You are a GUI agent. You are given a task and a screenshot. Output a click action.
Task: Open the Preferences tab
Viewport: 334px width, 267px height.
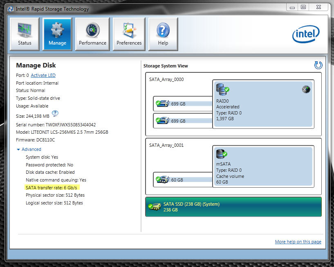(x=129, y=34)
